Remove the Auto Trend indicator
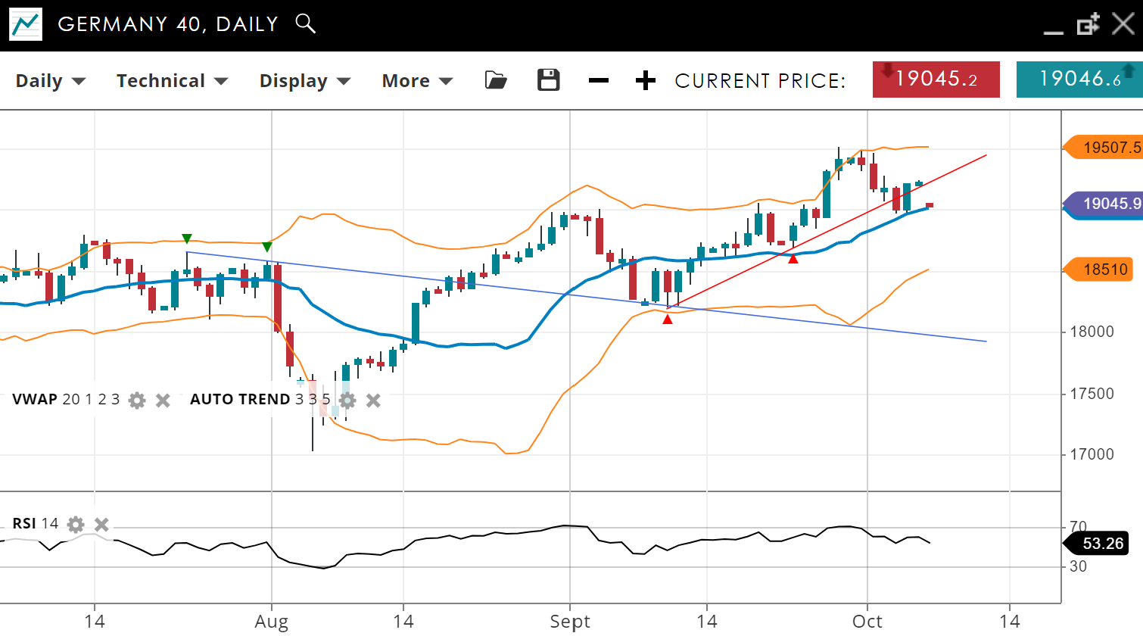The image size is (1143, 636). pos(373,401)
